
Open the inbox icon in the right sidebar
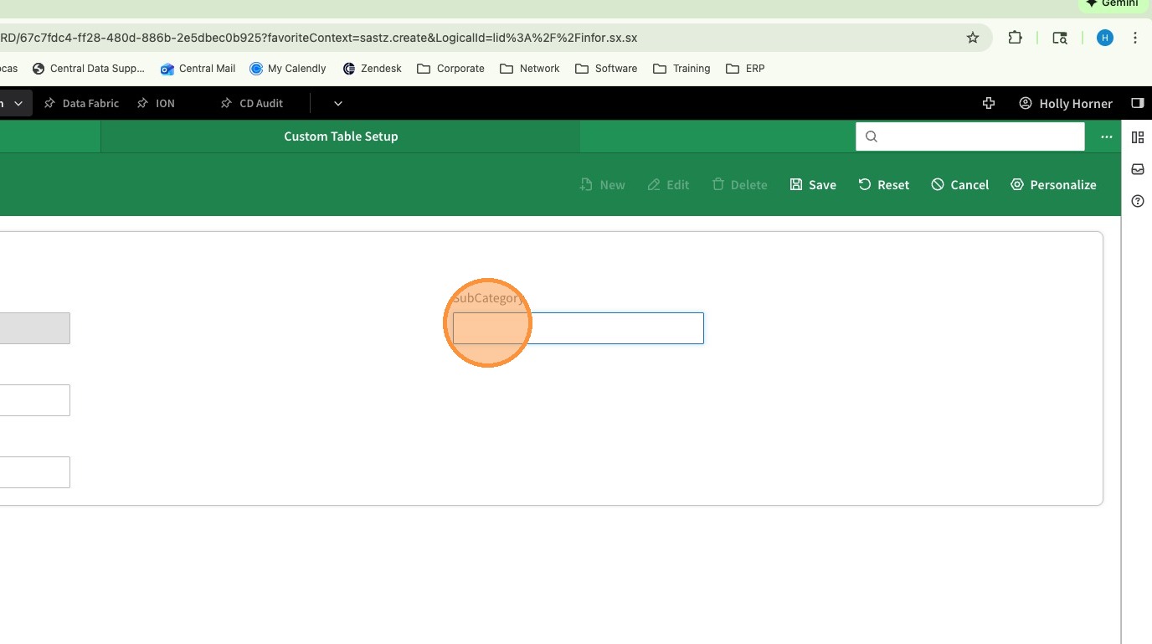tap(1137, 169)
